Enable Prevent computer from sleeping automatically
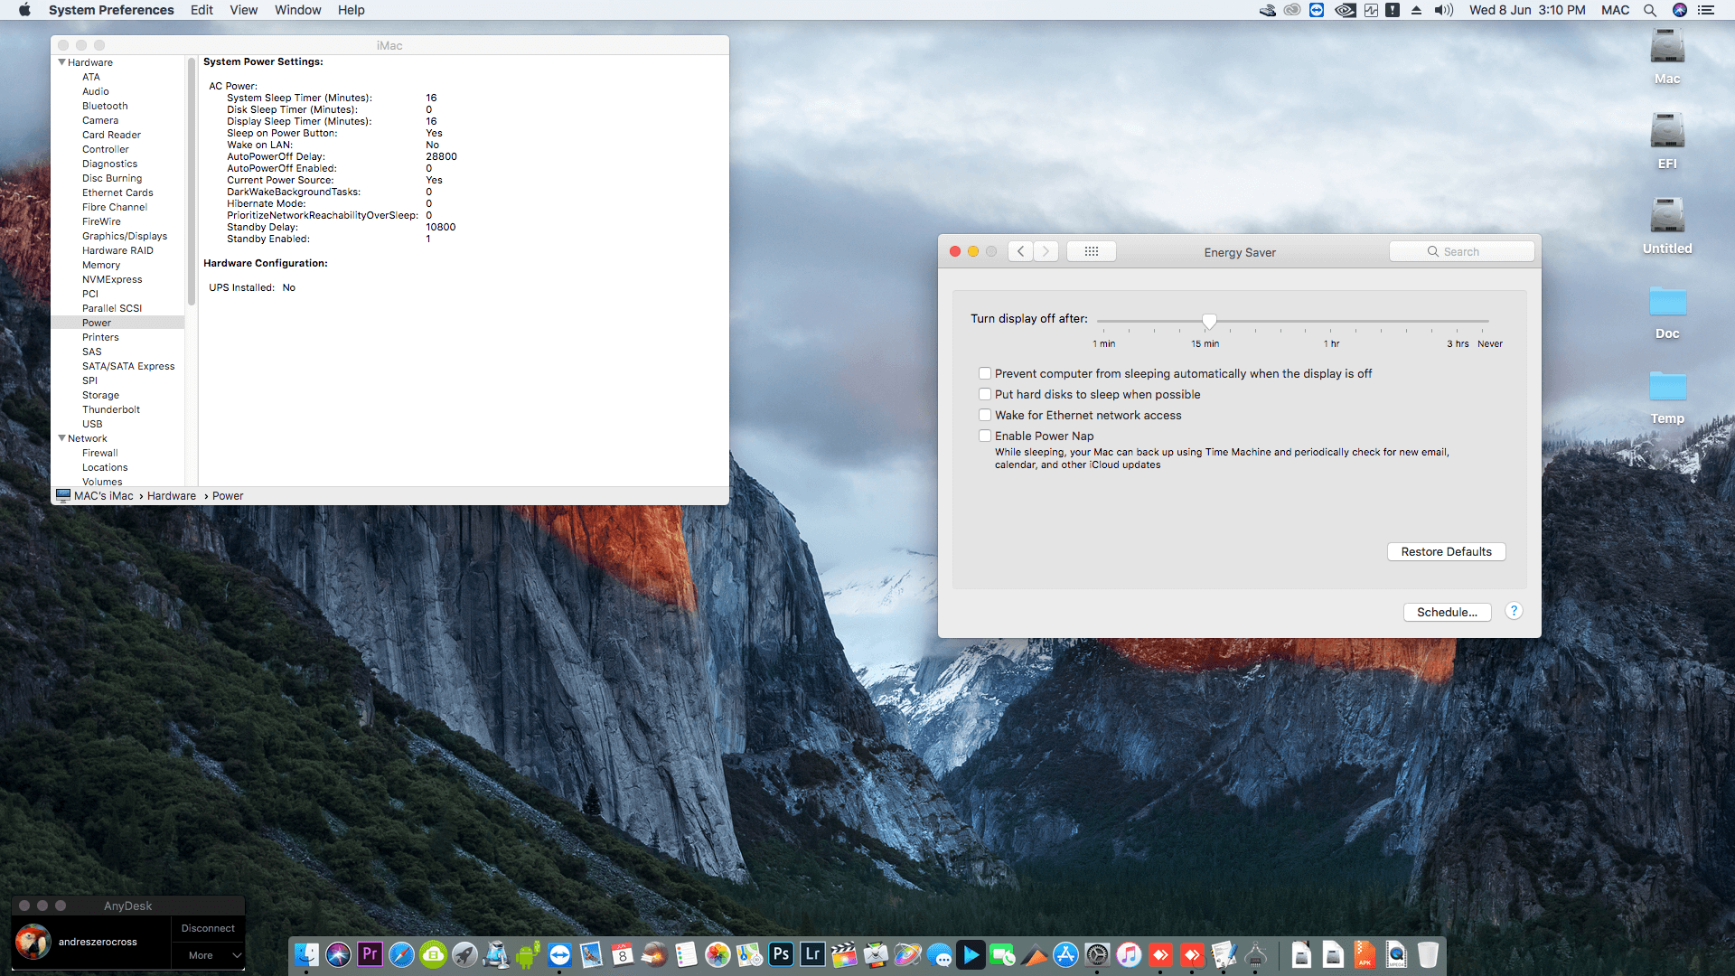Viewport: 1735px width, 976px height. click(985, 373)
